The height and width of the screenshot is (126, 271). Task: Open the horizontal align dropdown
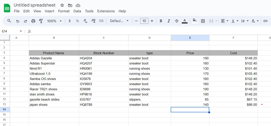224,21
